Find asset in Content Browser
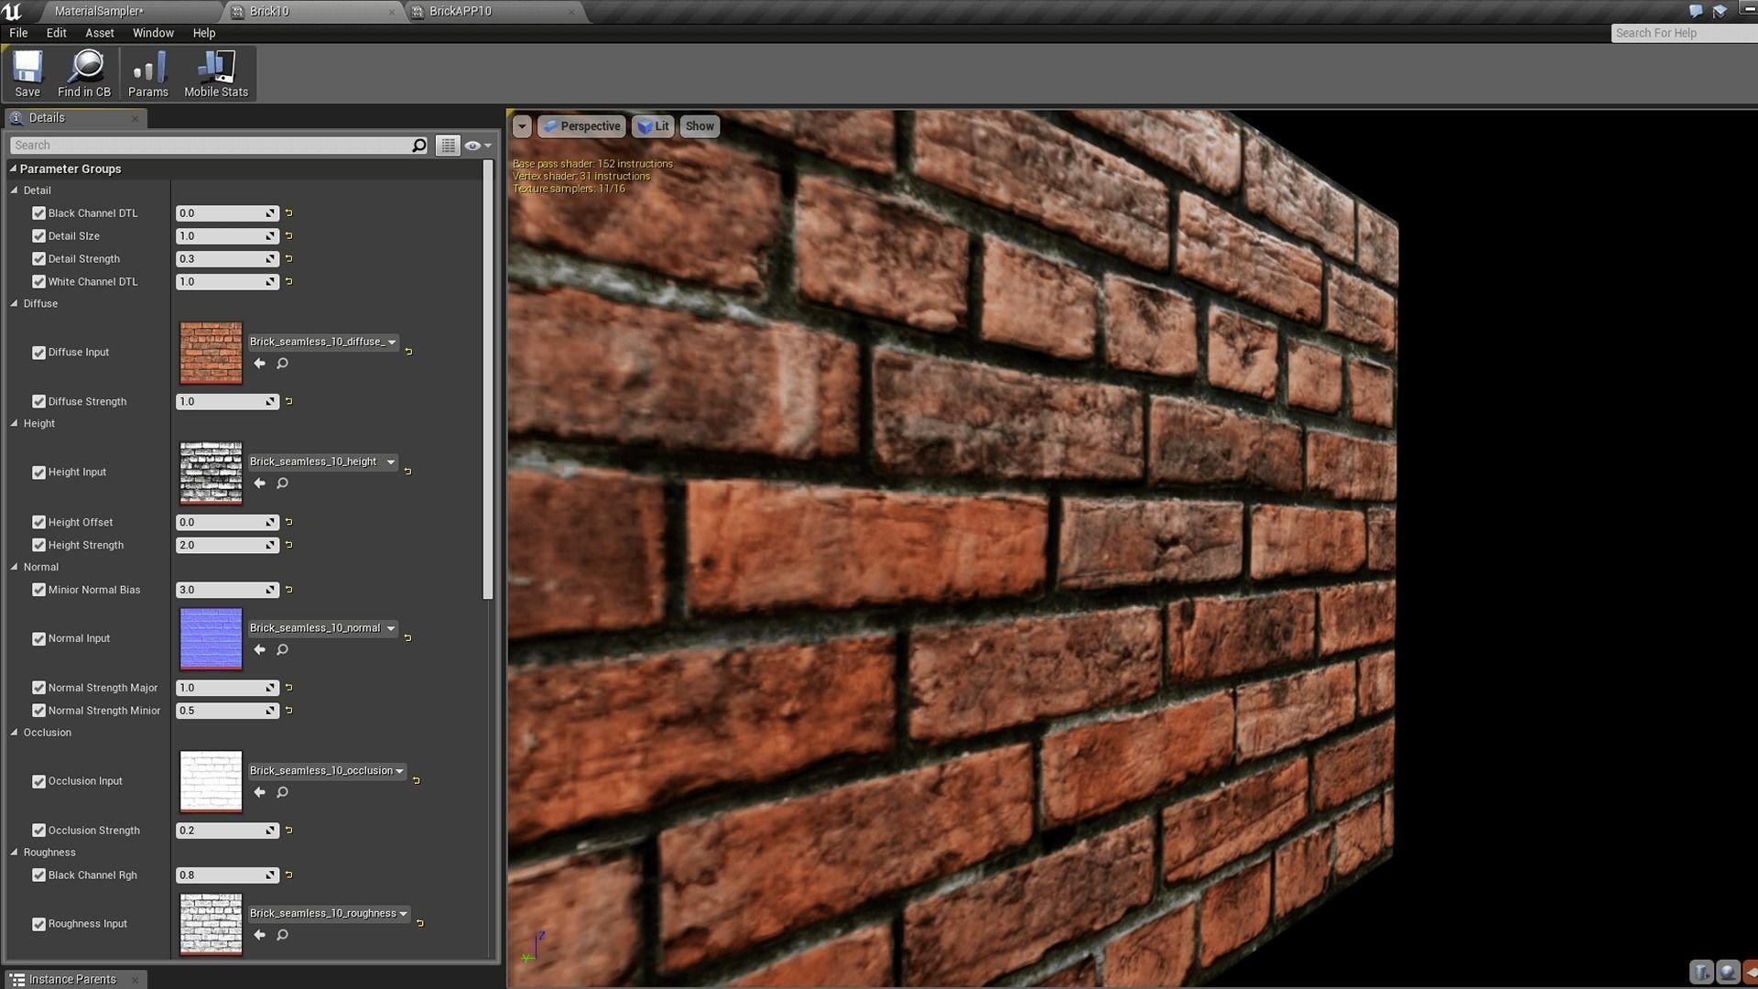The height and width of the screenshot is (989, 1758). (x=84, y=73)
